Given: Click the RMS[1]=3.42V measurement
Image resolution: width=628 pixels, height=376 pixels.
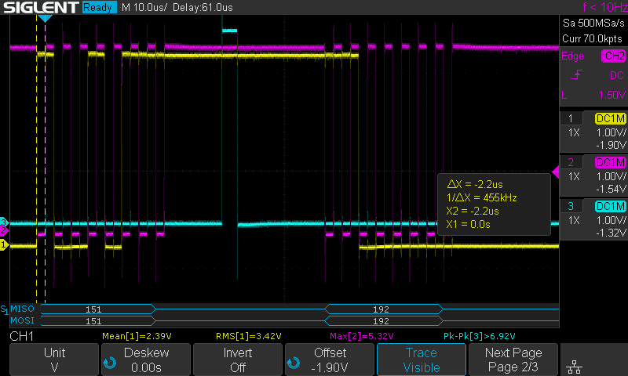Looking at the screenshot, I should point(248,336).
